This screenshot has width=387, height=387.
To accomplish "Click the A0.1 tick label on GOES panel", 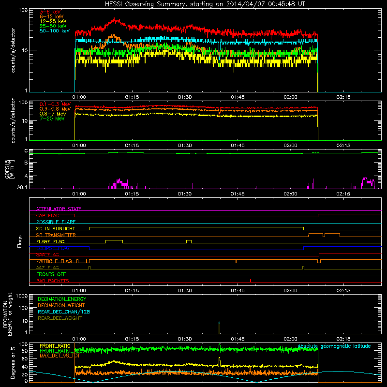I will (x=22, y=187).
